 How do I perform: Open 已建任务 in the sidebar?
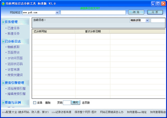click(14, 28)
